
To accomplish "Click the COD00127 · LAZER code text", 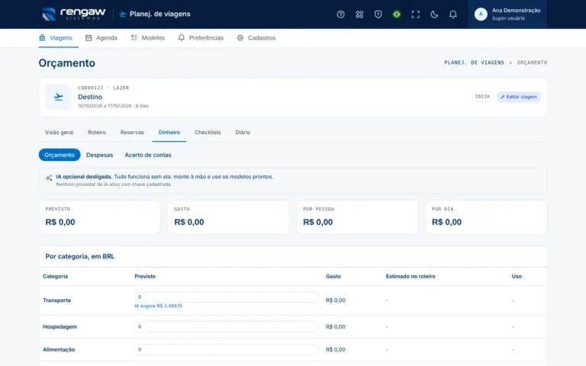I will [x=103, y=88].
